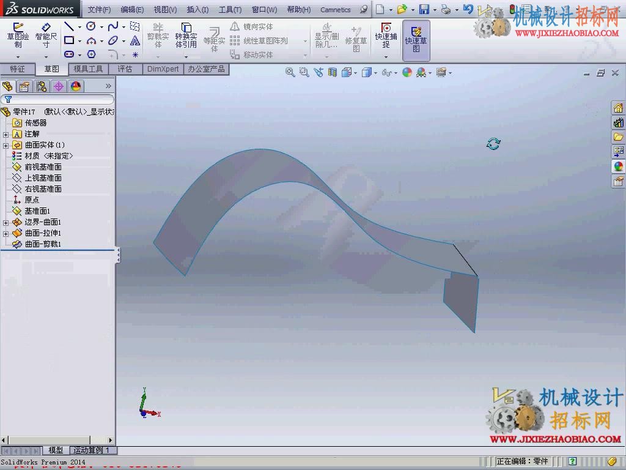
Task: Select the Straight Slot tool
Action: (x=69, y=54)
